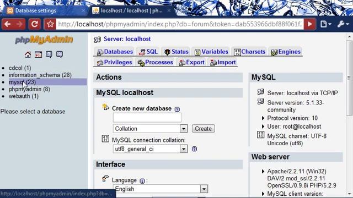Bookmark this page with the star icon
This screenshot has height=198, width=353.
point(50,24)
